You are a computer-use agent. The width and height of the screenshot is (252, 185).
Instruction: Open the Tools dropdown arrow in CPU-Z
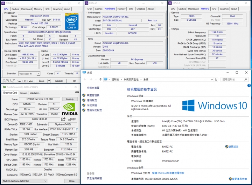point(49,81)
